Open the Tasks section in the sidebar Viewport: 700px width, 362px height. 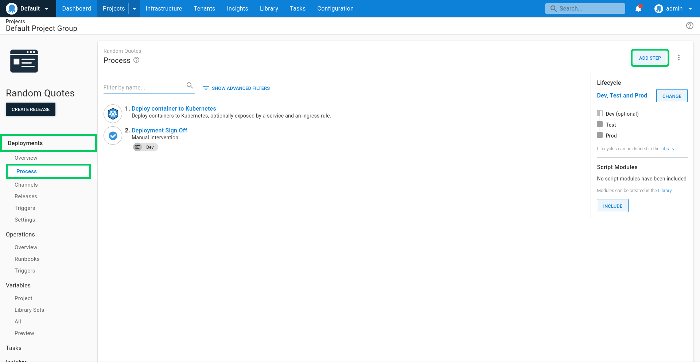(13, 348)
